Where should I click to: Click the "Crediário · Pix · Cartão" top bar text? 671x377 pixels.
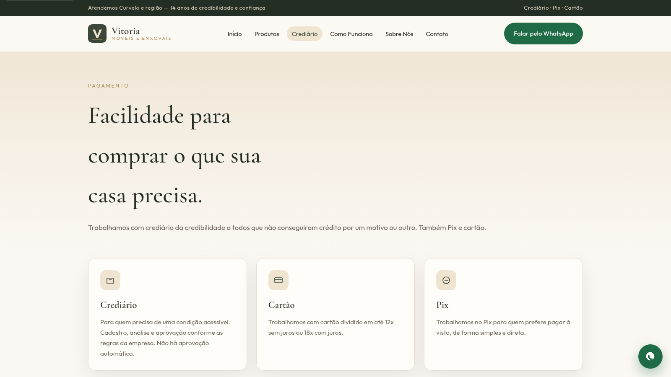(x=553, y=8)
